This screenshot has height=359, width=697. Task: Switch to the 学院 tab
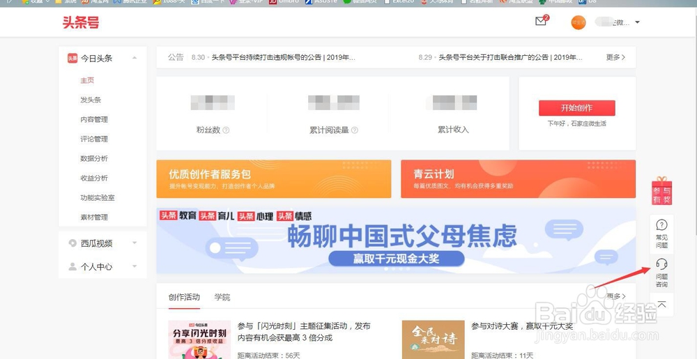click(x=222, y=297)
